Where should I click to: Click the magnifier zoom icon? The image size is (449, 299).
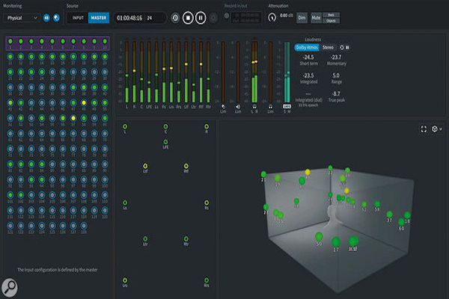coord(10,288)
